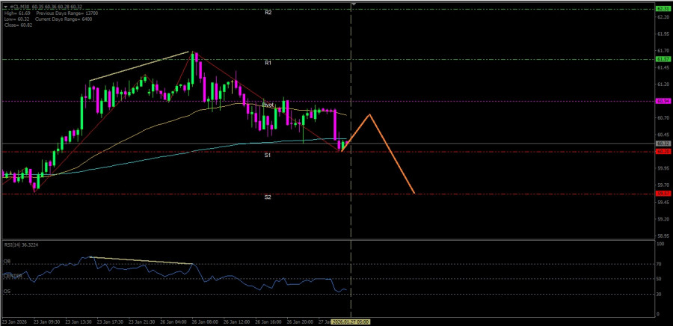Screen dimensions: 673x326
Task: Select the S1 support level label
Action: 267,155
